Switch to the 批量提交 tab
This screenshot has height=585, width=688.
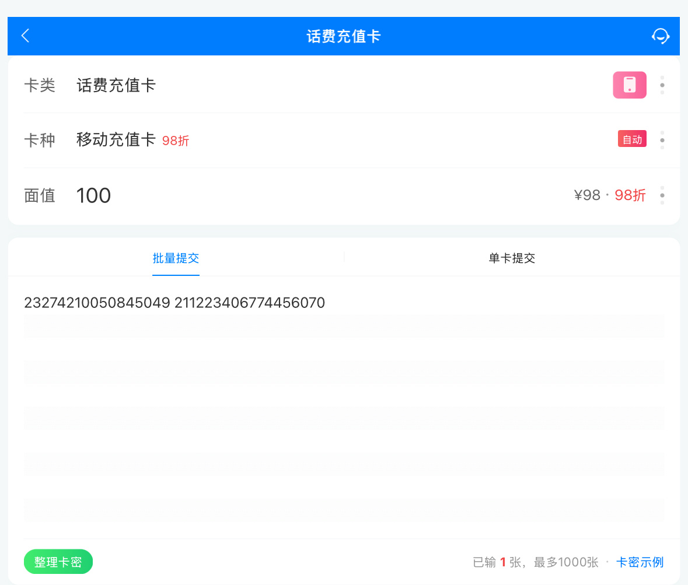tap(176, 258)
